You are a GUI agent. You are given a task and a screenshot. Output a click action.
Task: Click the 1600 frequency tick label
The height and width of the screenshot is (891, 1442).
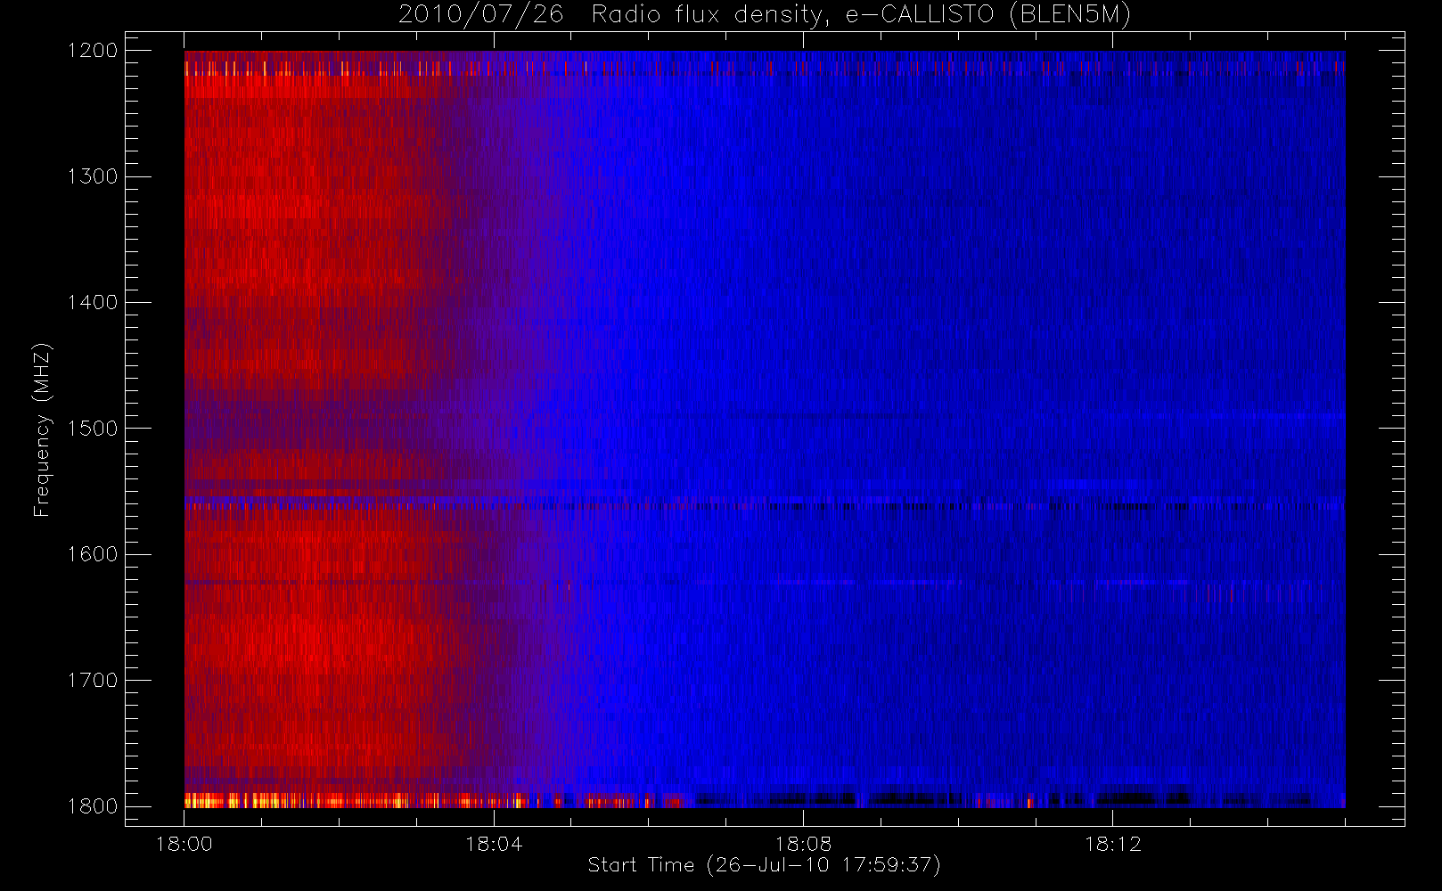(93, 554)
